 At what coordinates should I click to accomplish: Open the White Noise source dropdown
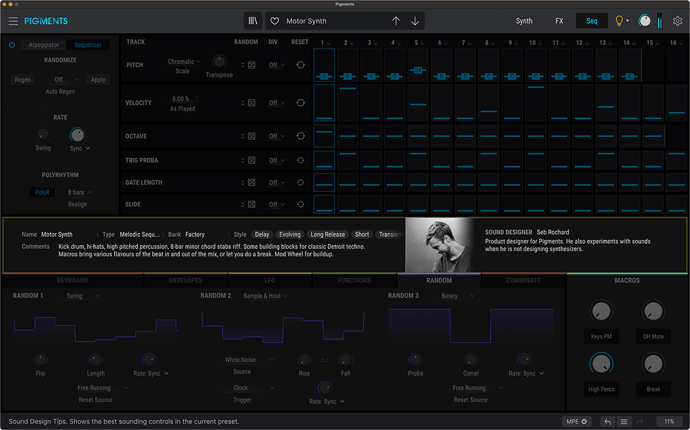point(249,360)
